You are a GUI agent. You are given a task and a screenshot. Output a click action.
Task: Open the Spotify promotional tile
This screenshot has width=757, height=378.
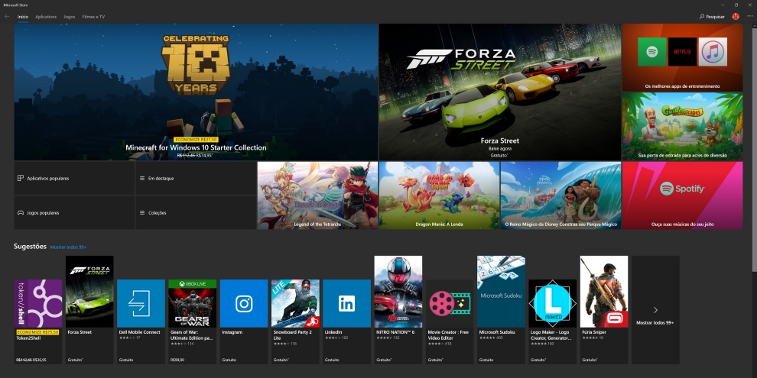682,195
